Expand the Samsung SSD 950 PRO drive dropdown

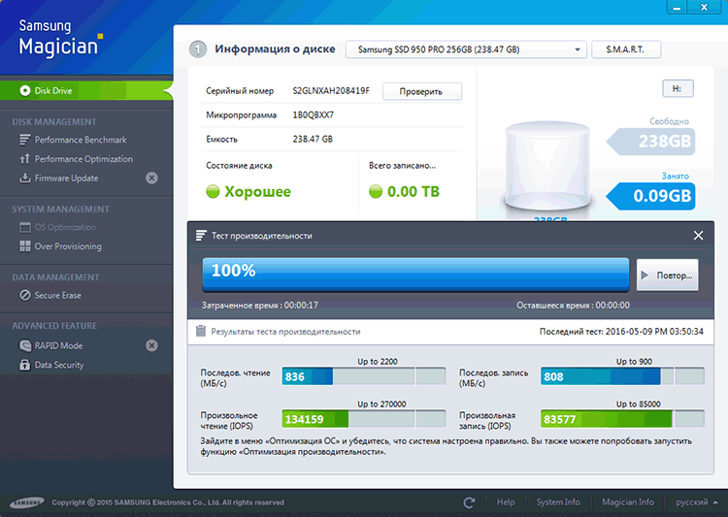(466, 49)
